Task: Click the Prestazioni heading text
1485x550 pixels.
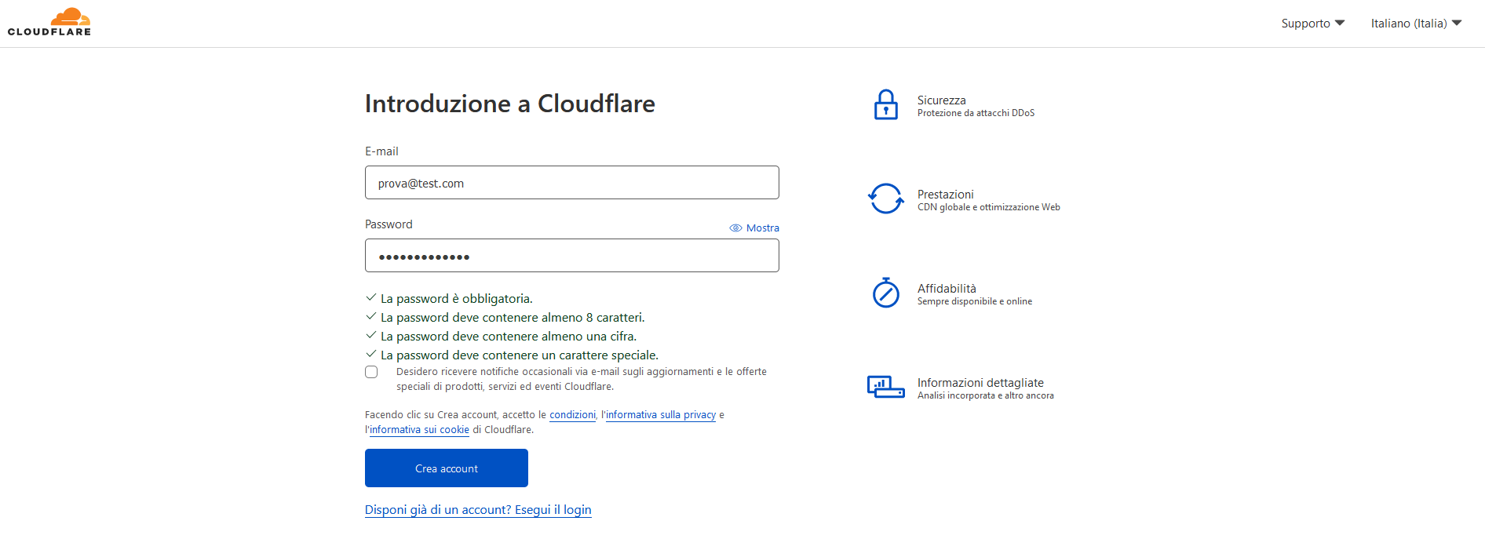Action: coord(945,195)
